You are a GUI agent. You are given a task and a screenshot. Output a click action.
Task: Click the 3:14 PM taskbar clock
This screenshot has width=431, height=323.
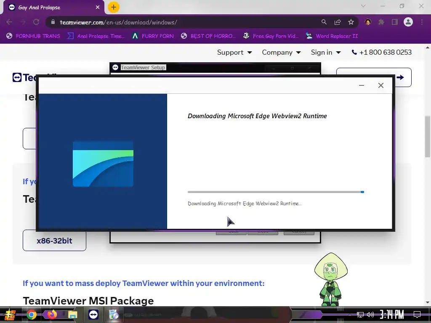coord(392,315)
